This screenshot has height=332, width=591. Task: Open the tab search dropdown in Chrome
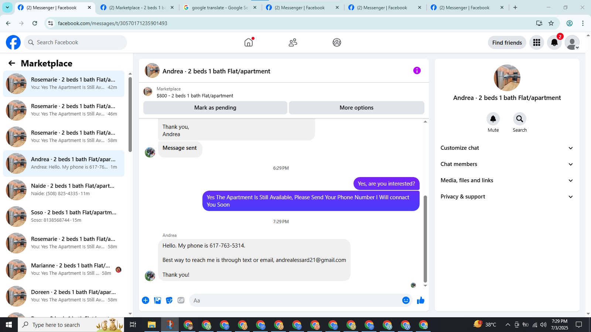7,7
